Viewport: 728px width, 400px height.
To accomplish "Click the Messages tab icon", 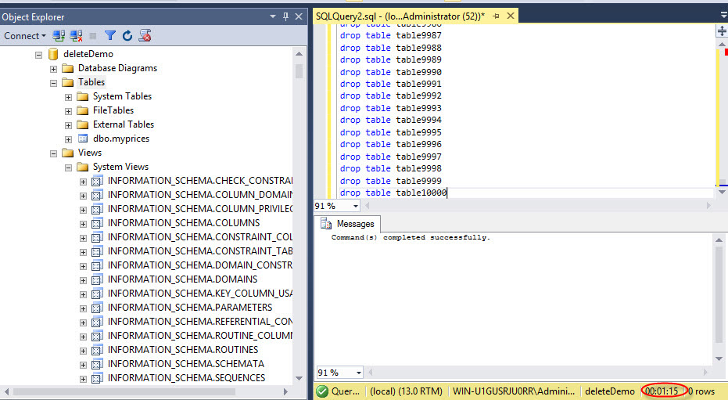I will click(x=326, y=224).
